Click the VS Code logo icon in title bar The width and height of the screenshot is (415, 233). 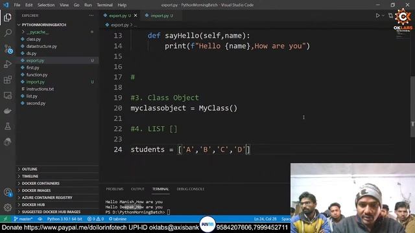click(6, 5)
